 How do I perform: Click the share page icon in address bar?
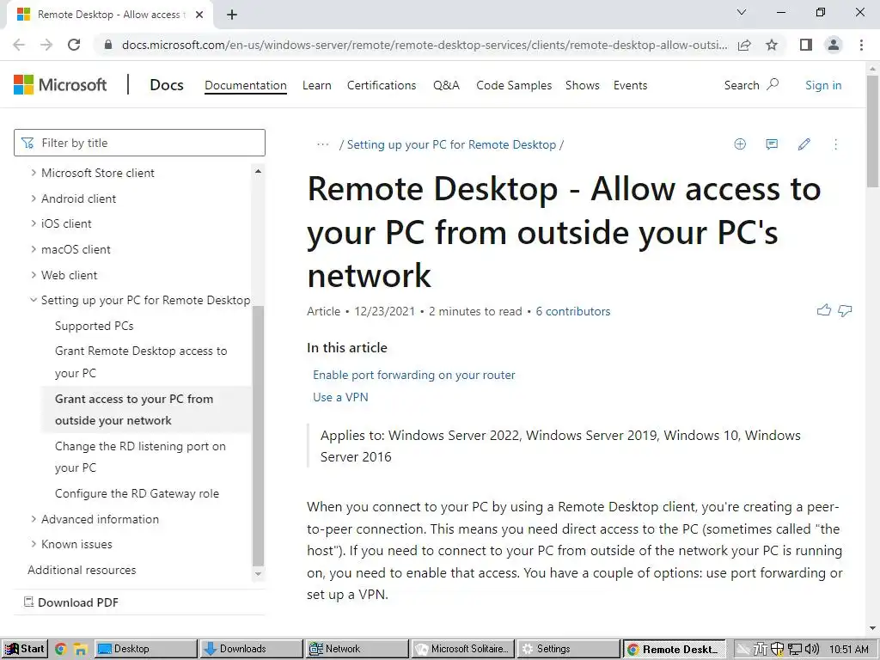pyautogui.click(x=744, y=45)
